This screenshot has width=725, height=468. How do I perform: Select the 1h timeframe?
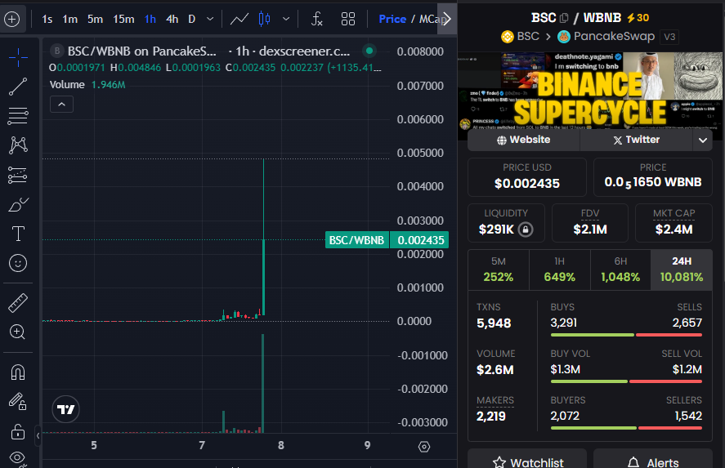click(x=150, y=19)
